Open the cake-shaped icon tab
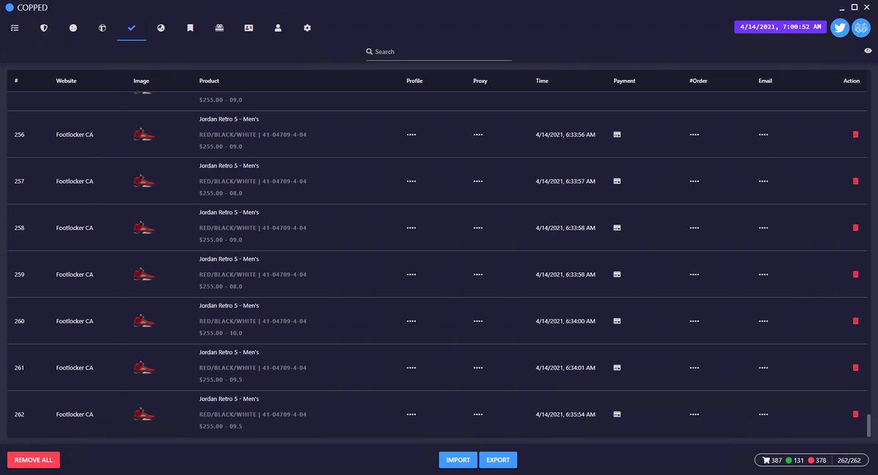 coord(219,28)
